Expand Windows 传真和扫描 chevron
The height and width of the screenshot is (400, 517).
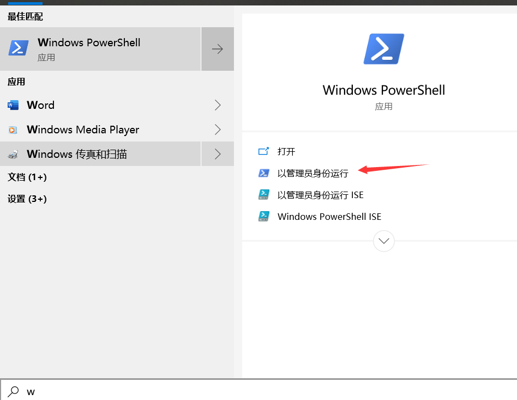coord(218,154)
